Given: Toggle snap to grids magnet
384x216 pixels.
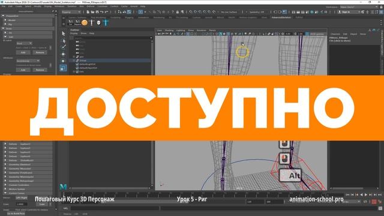Looking at the screenshot, I should pyautogui.click(x=191, y=12).
